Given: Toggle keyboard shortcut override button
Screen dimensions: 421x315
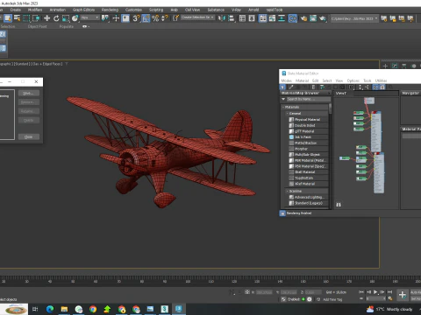Looking at the screenshot, I should pyautogui.click(x=125, y=18).
